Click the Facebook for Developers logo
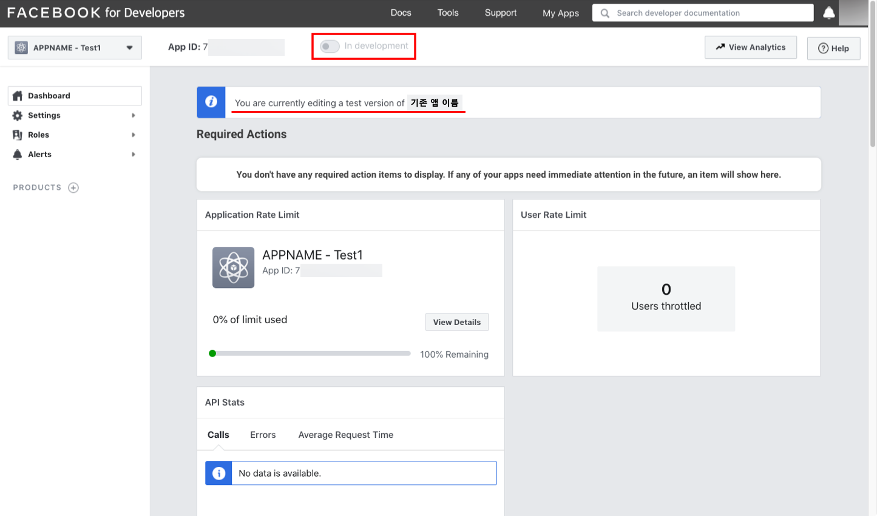This screenshot has width=877, height=516. (96, 13)
